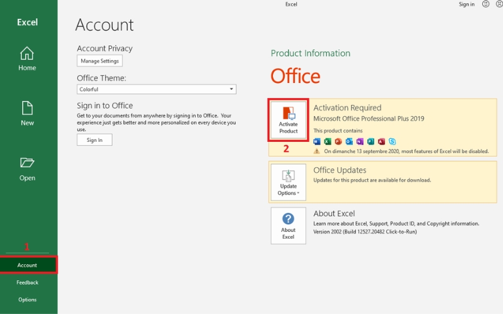
Task: Select the Options menu item
Action: [28, 300]
